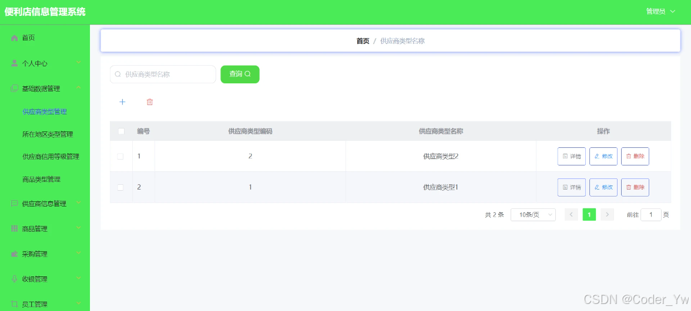The width and height of the screenshot is (691, 311).
Task: Click the 操作 column header
Action: (603, 131)
